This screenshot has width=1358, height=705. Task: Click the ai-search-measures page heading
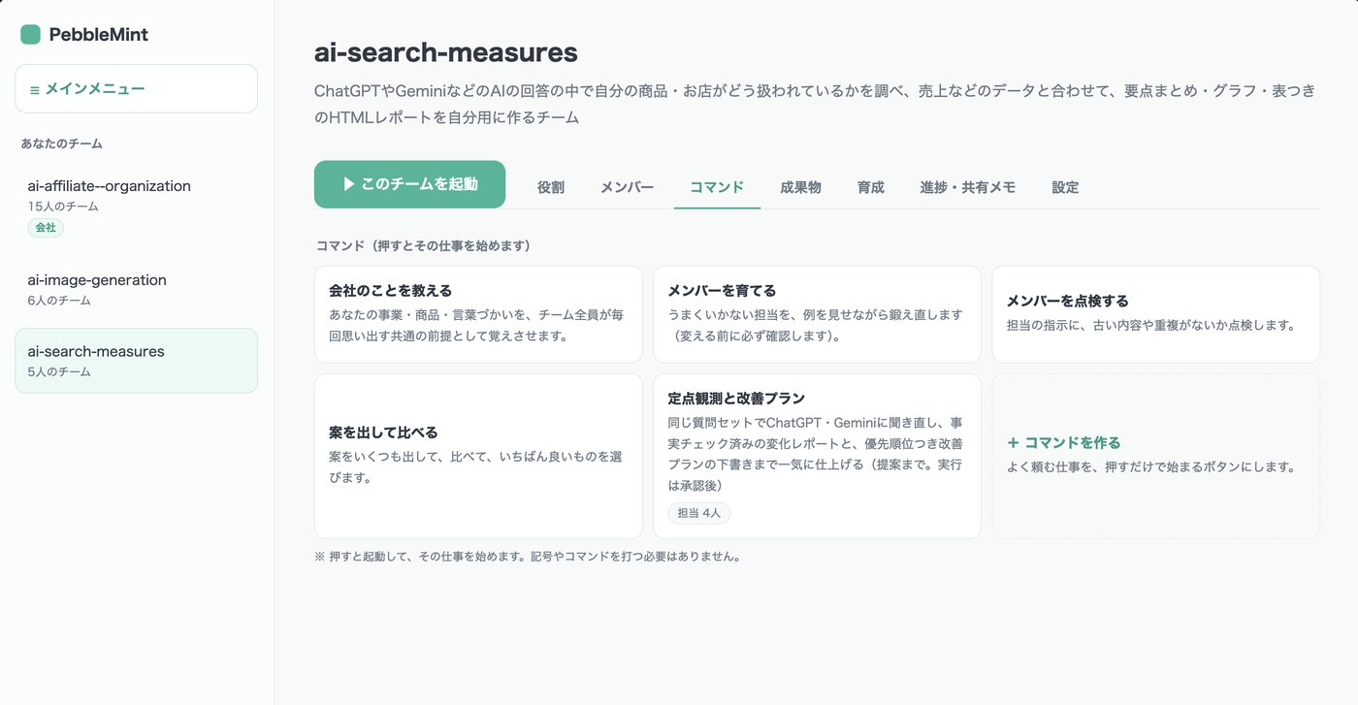point(446,52)
